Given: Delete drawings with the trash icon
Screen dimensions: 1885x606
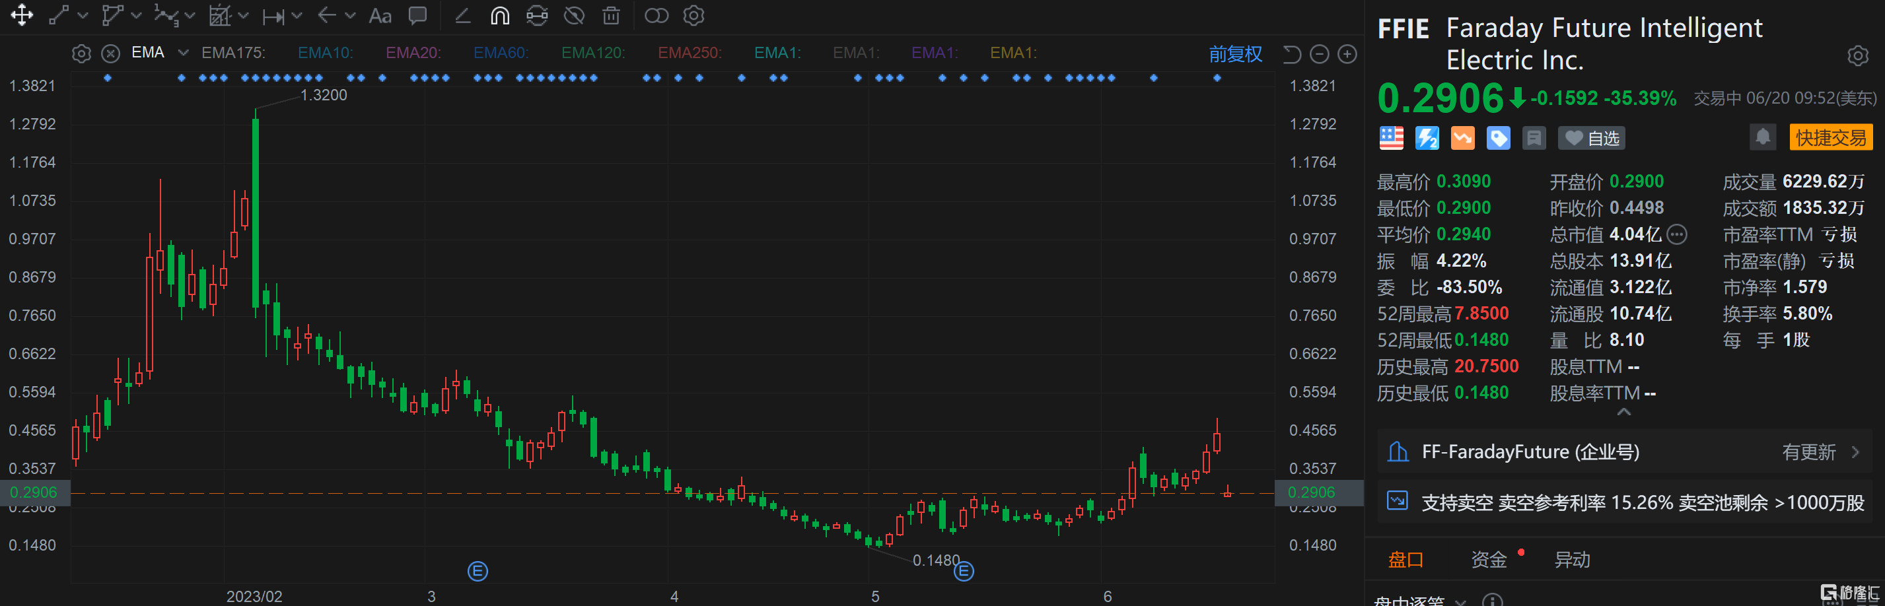Looking at the screenshot, I should click(x=612, y=15).
